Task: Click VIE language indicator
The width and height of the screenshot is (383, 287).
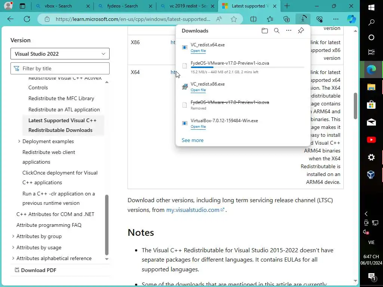Action: click(371, 242)
